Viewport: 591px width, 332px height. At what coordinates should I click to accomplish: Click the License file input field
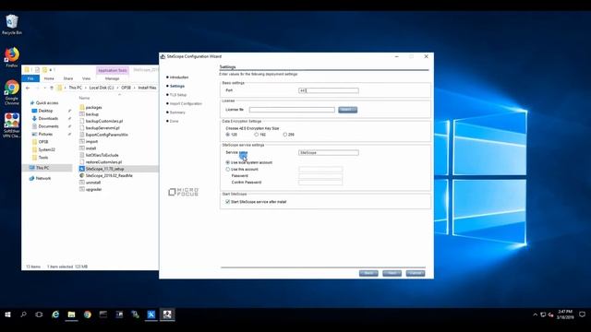pos(292,110)
